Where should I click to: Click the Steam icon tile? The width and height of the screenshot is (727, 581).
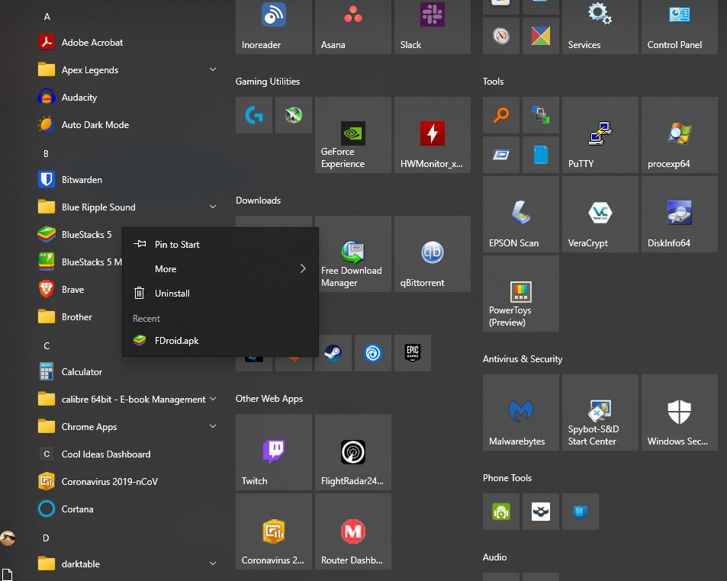[333, 353]
